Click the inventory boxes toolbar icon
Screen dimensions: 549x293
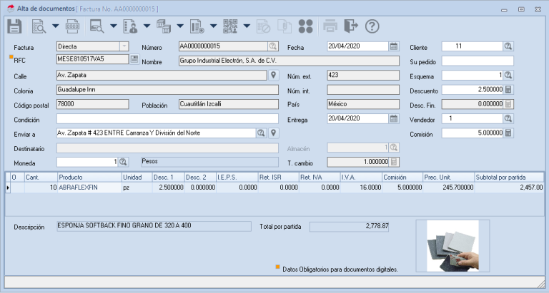164,26
